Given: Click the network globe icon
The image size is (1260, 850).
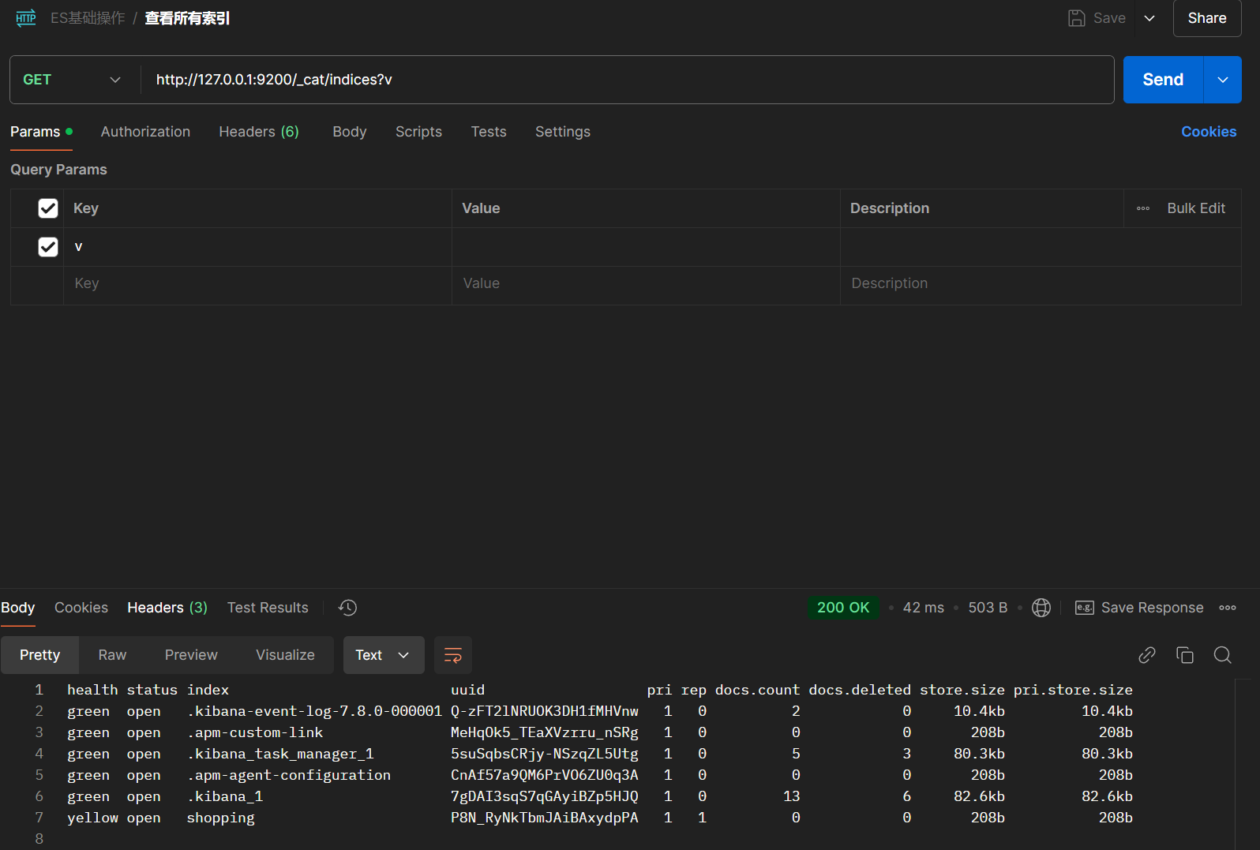Looking at the screenshot, I should coord(1041,608).
